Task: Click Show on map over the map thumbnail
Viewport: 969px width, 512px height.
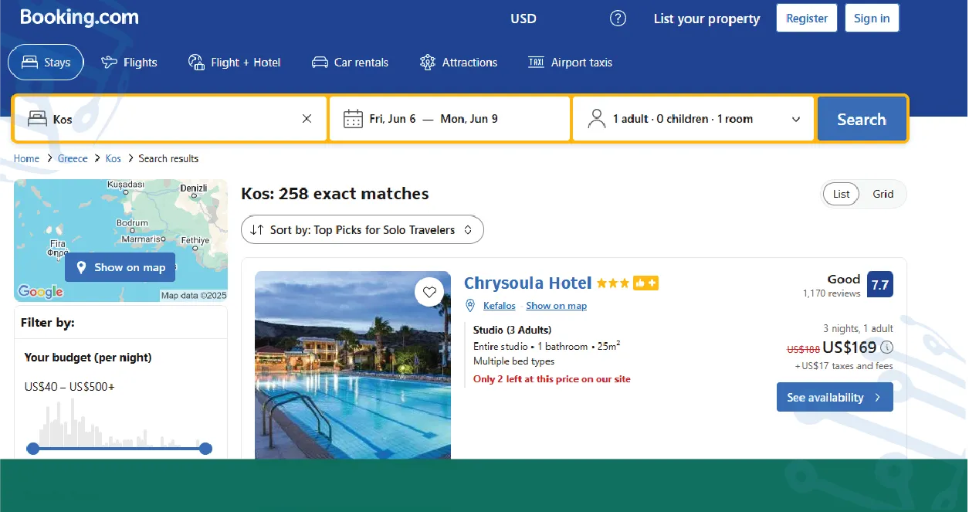Action: pos(120,267)
